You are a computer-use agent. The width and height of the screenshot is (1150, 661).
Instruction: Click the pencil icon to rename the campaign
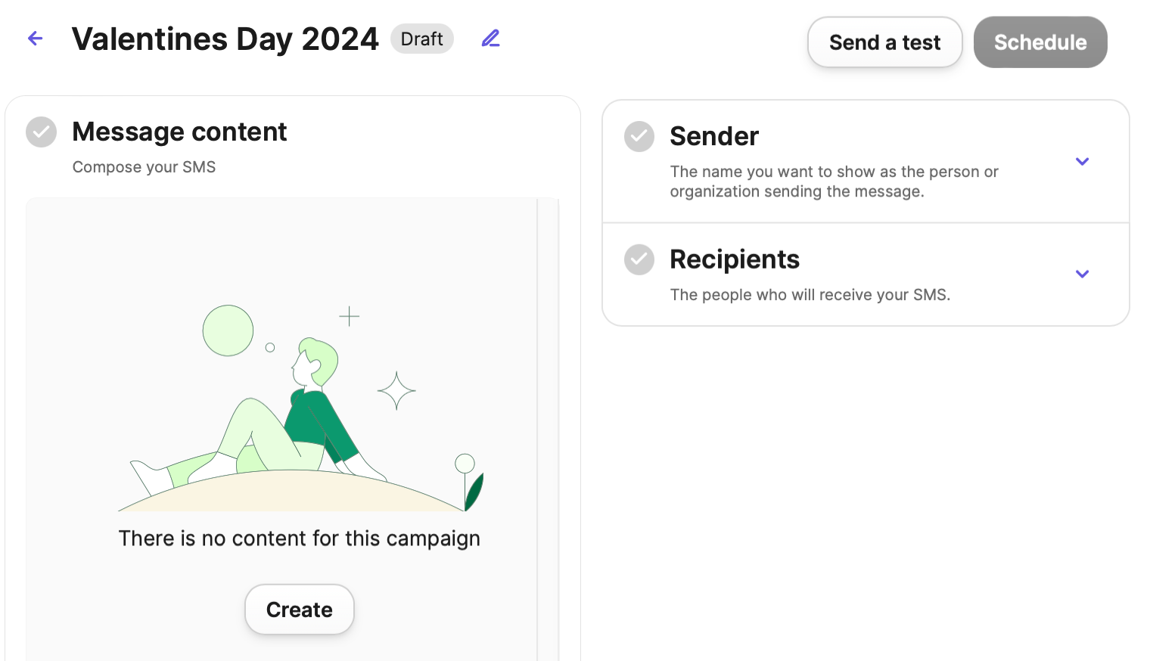pyautogui.click(x=490, y=38)
